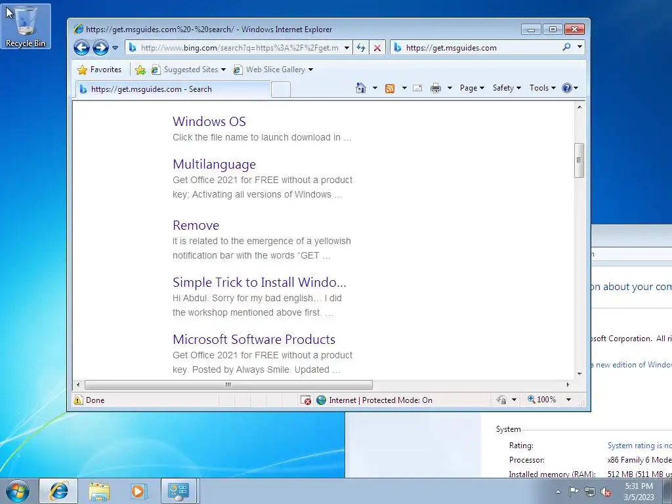Viewport: 672px width, 504px height.
Task: Click the horizontal scrollbar thumb
Action: tap(228, 385)
